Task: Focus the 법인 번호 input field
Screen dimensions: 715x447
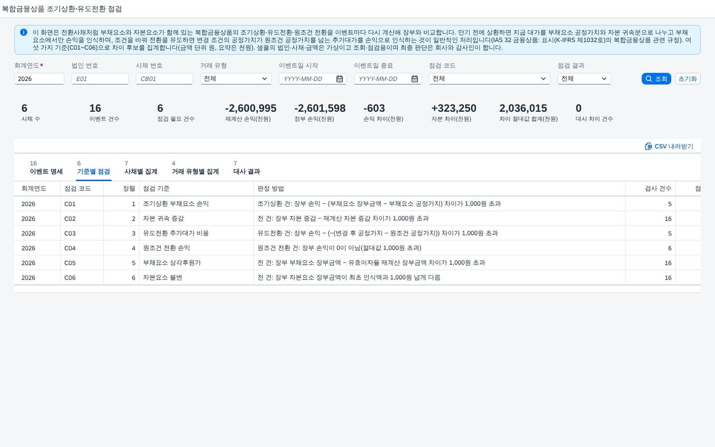Action: coord(100,79)
